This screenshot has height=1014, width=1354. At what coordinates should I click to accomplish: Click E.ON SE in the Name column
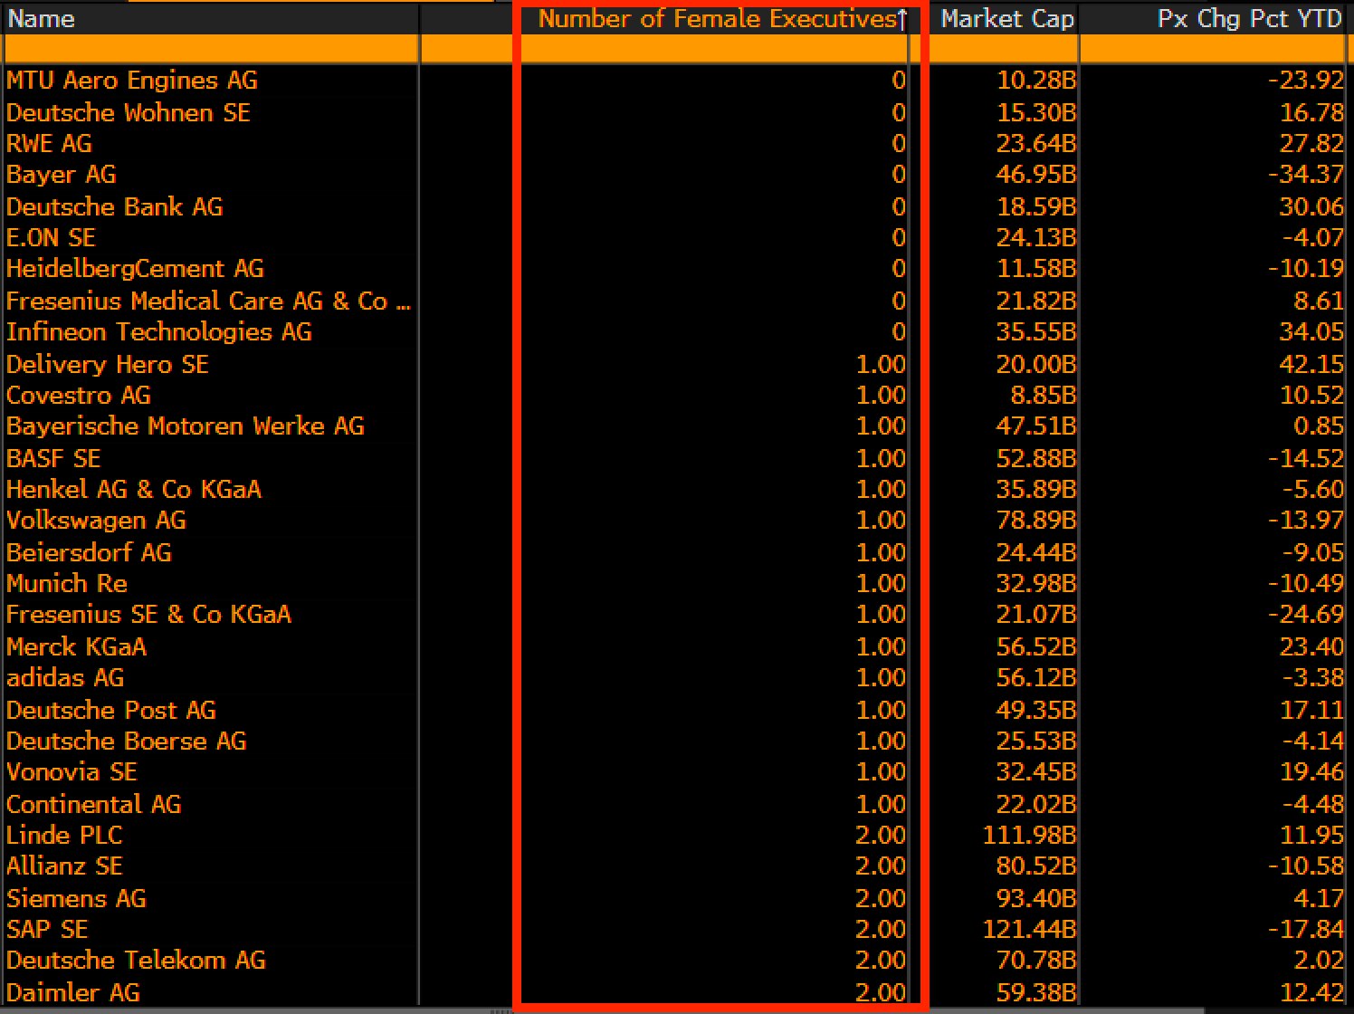(x=51, y=238)
